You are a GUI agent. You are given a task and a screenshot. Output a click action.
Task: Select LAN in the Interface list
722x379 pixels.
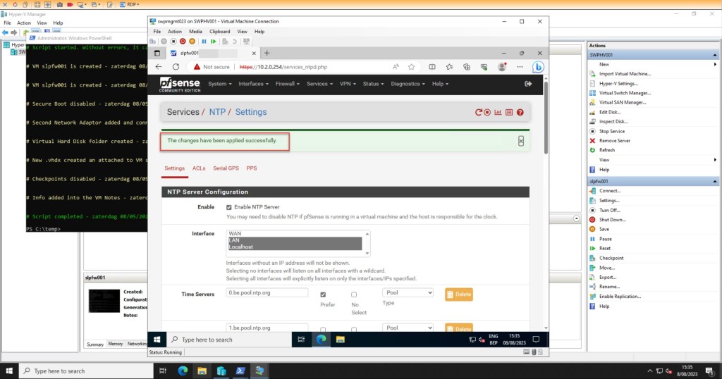295,240
